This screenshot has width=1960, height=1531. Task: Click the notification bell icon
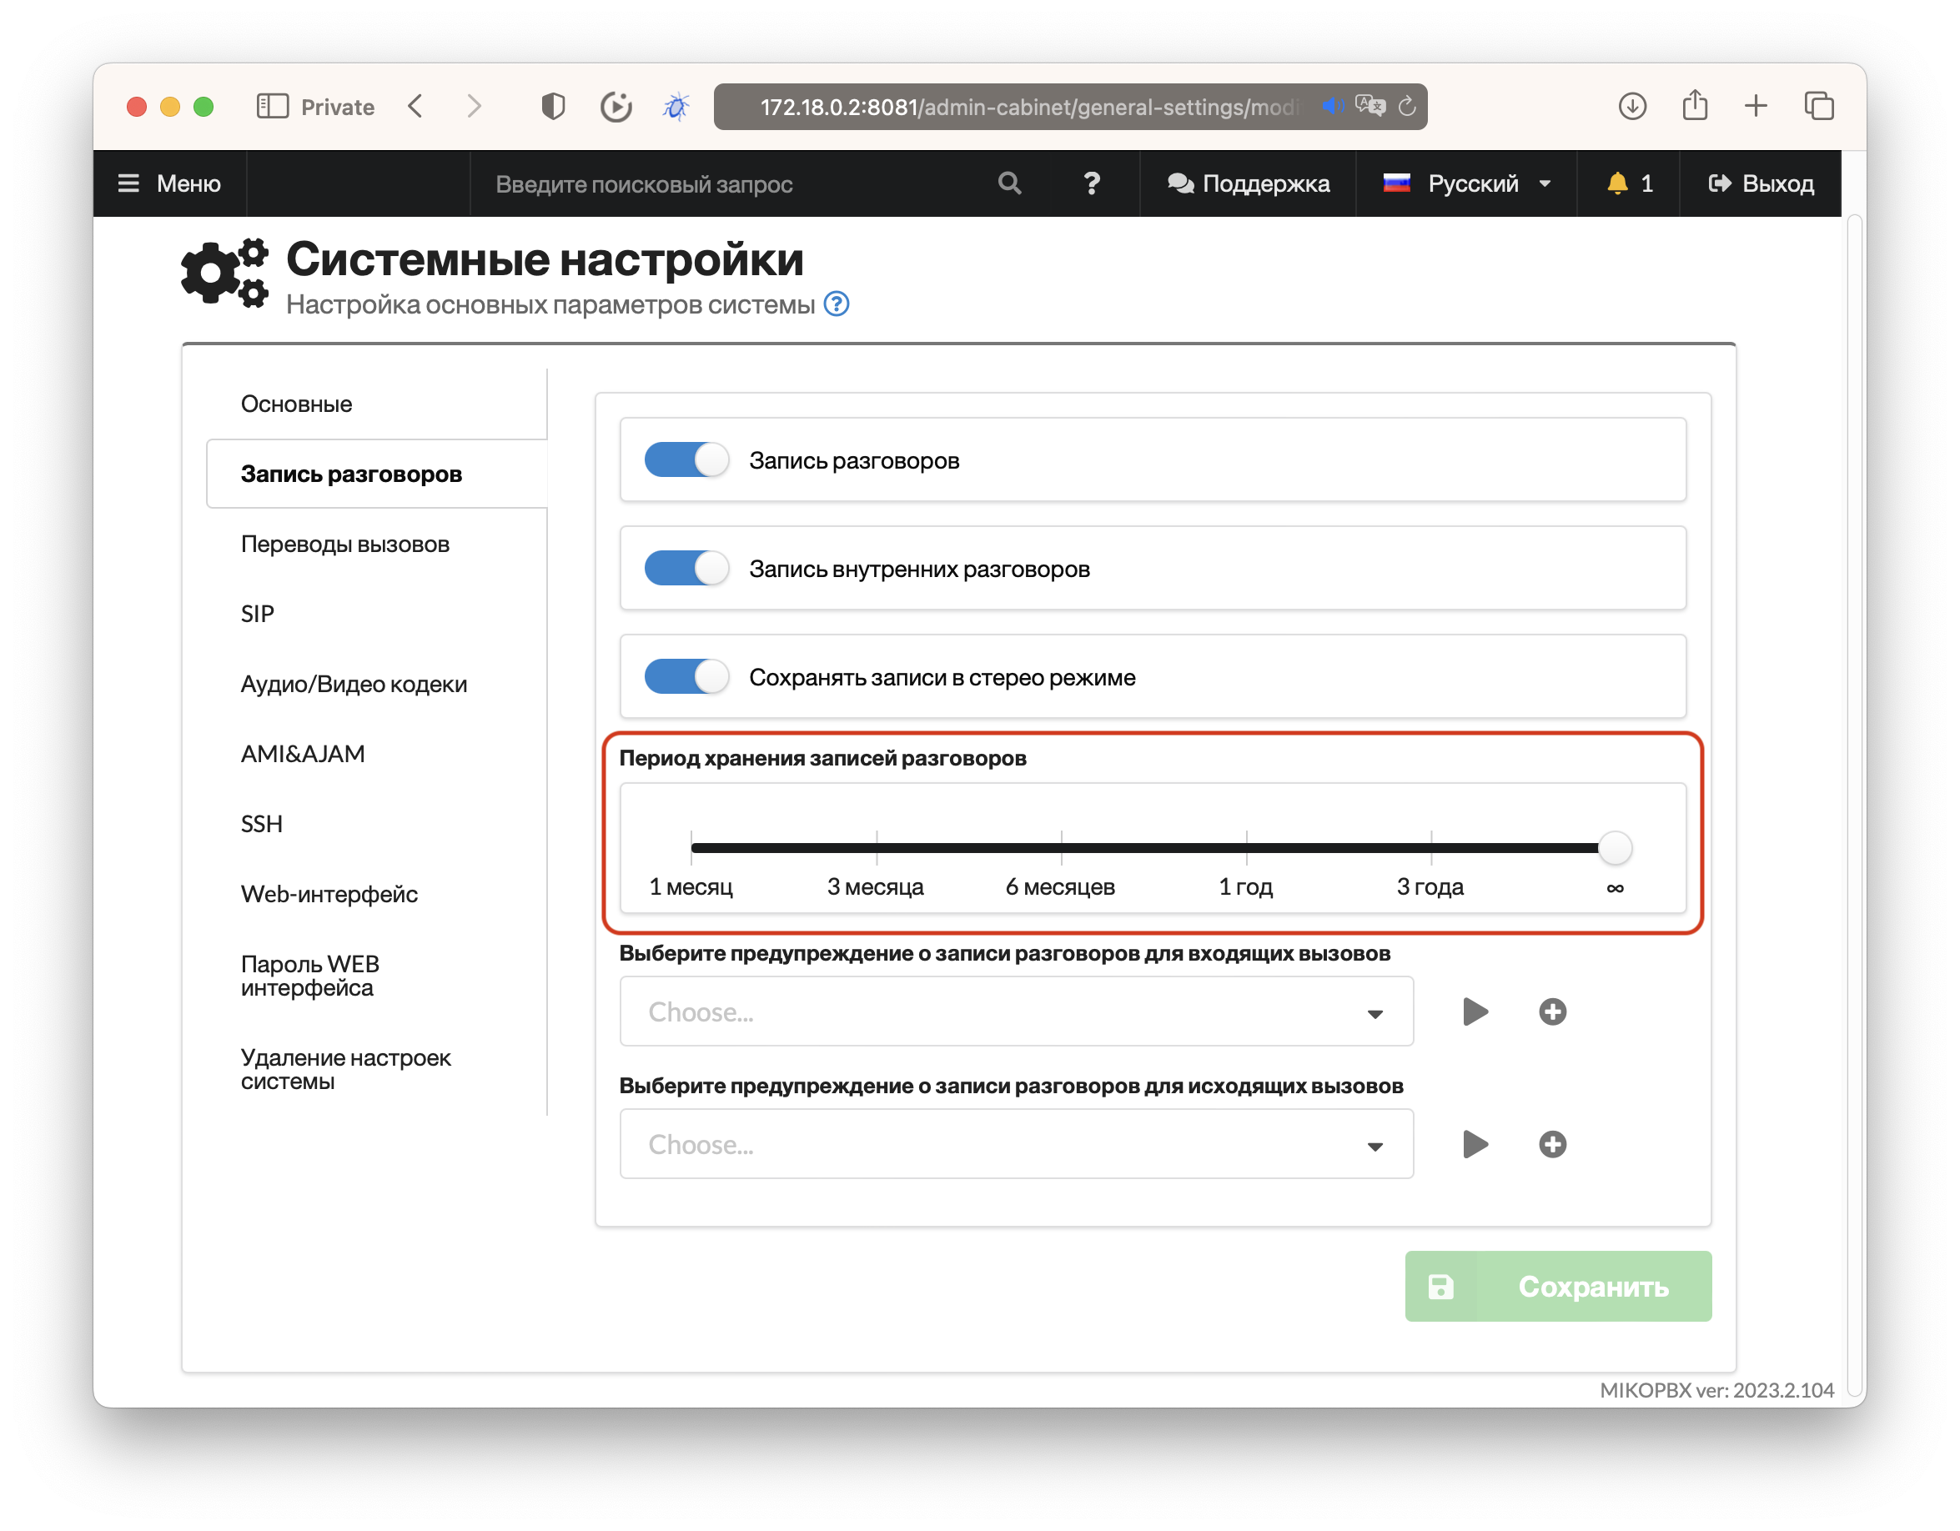click(1617, 183)
